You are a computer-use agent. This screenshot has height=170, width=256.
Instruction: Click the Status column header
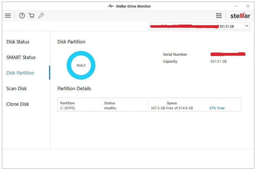tap(109, 103)
